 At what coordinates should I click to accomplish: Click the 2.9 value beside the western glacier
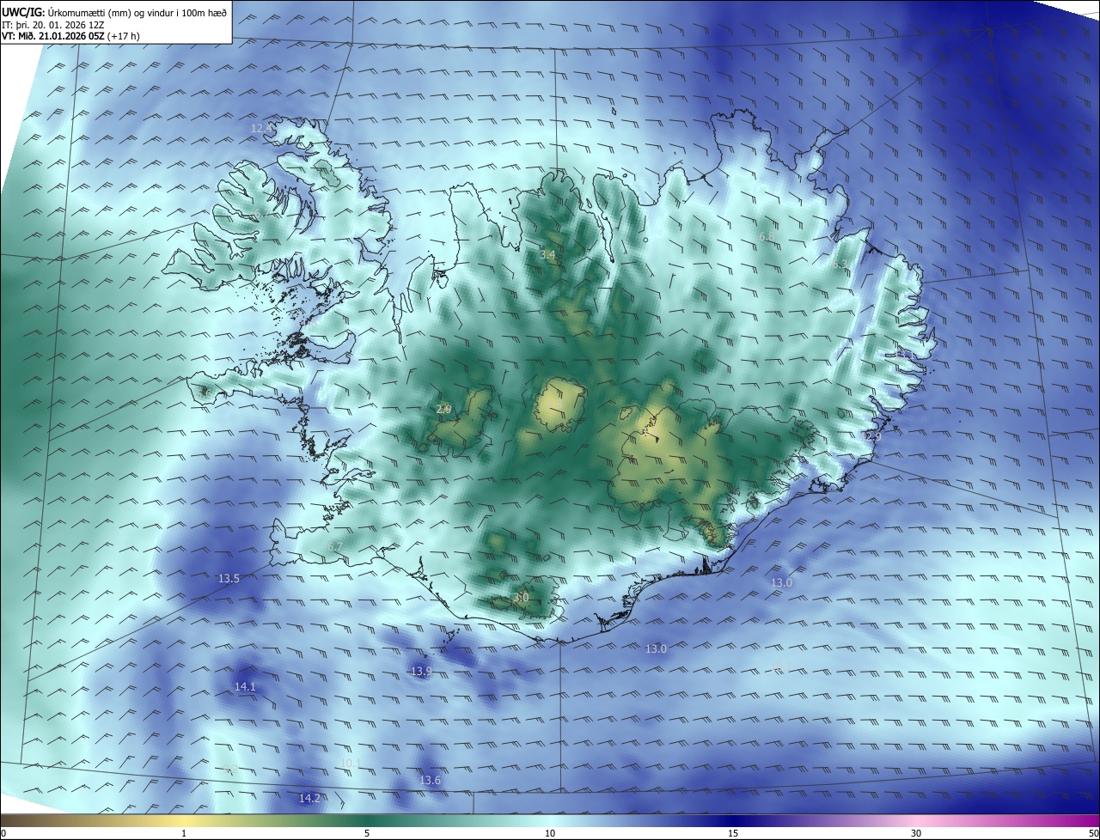(x=443, y=409)
